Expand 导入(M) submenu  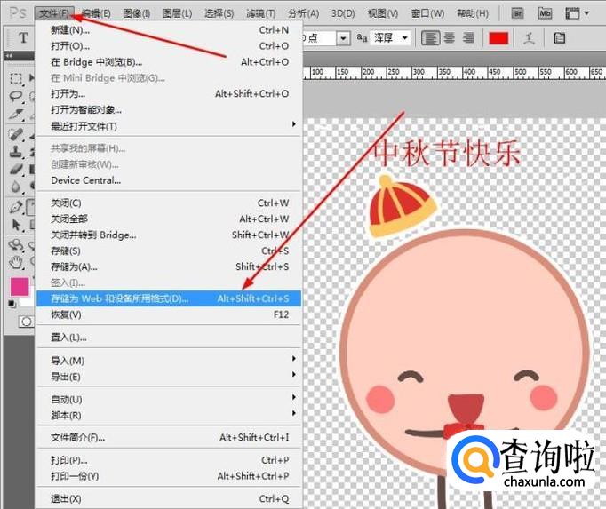tap(169, 361)
